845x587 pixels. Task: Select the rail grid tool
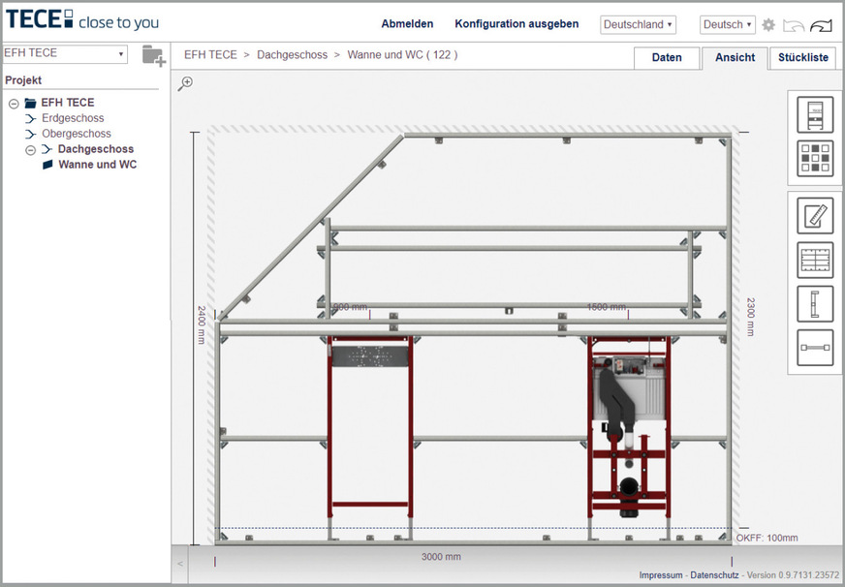click(x=814, y=260)
